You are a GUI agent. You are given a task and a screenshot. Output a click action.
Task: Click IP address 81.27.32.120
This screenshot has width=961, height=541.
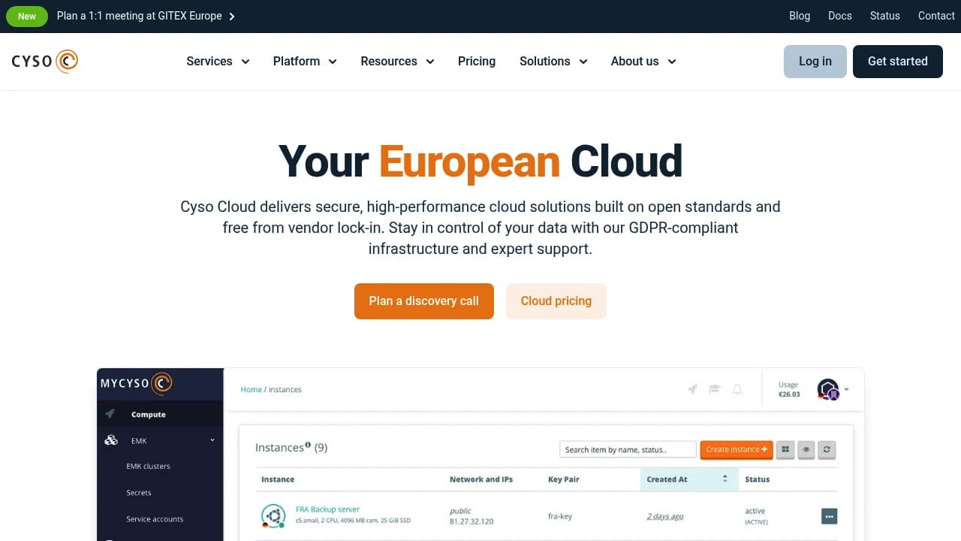[x=471, y=521]
